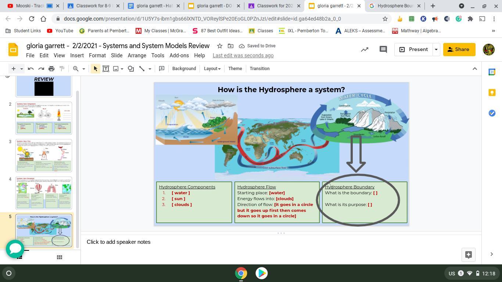The height and width of the screenshot is (282, 502).
Task: Click the Print icon in toolbar
Action: [51, 69]
